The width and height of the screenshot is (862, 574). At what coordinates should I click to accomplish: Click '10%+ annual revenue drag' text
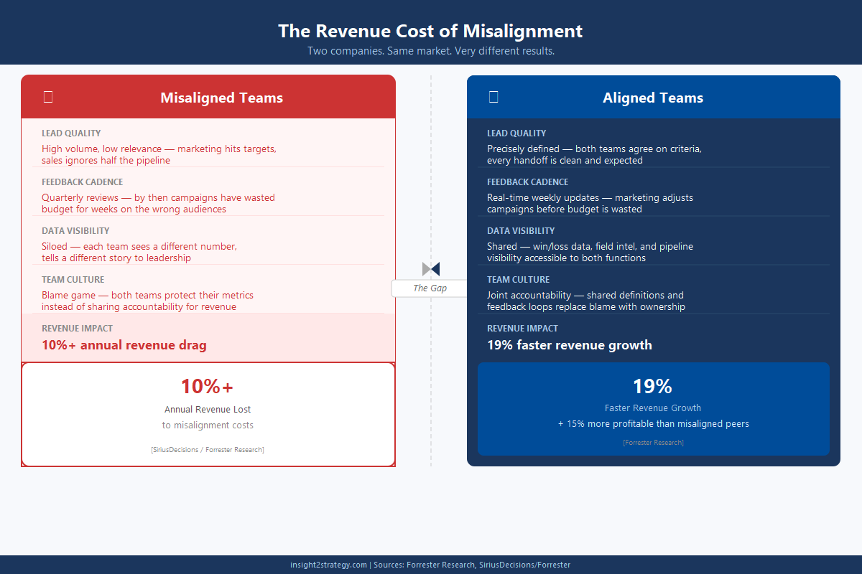124,345
